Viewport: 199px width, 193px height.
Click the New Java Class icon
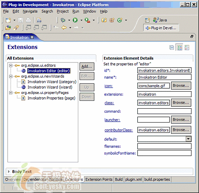[120, 20]
